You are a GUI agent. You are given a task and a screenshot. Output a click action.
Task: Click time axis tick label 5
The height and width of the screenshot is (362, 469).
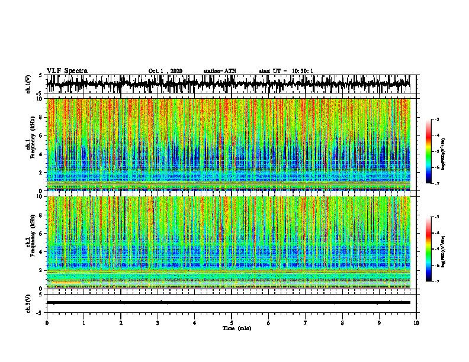(x=232, y=323)
